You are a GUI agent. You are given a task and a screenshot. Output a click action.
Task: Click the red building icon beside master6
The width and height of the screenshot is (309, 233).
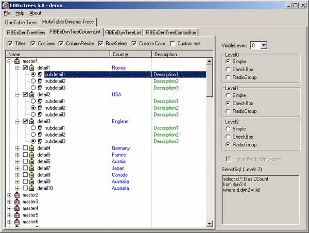pos(17,222)
